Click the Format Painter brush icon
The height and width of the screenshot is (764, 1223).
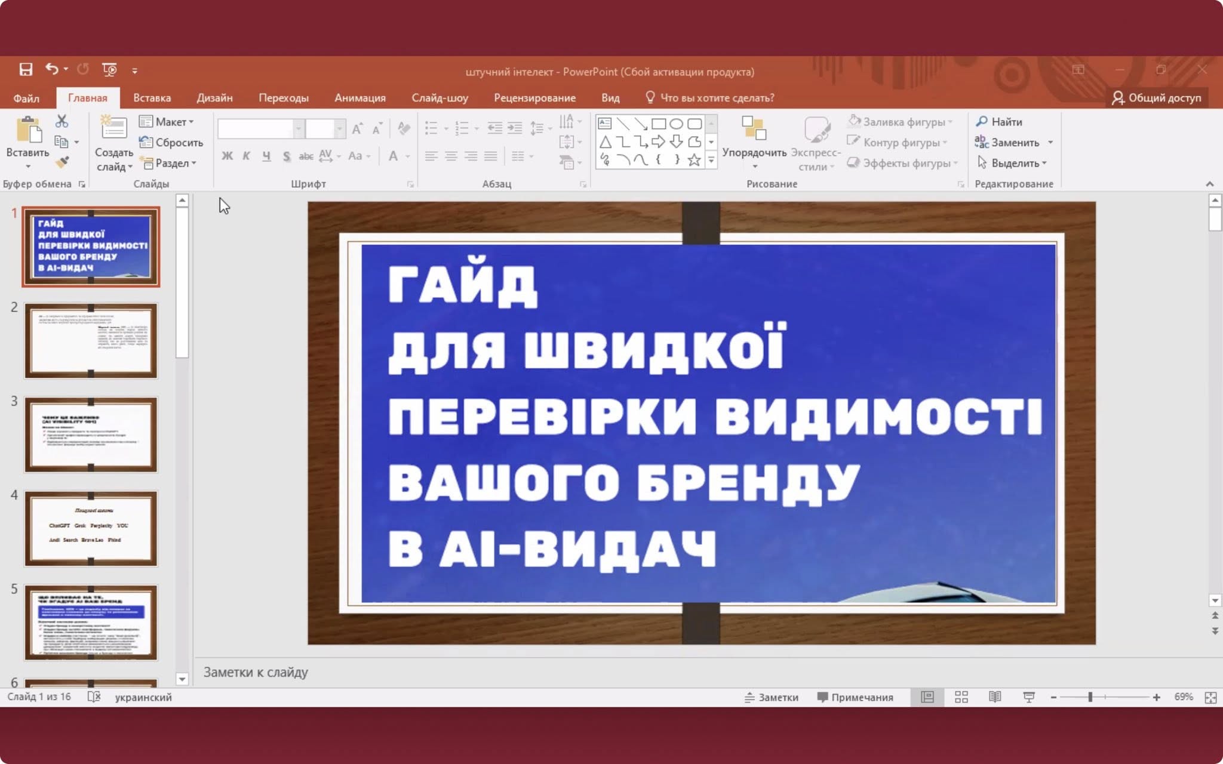[x=62, y=162]
